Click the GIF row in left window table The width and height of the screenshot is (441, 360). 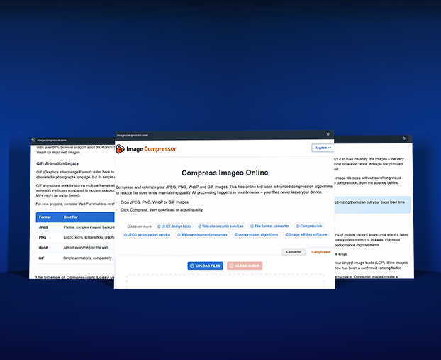point(75,258)
